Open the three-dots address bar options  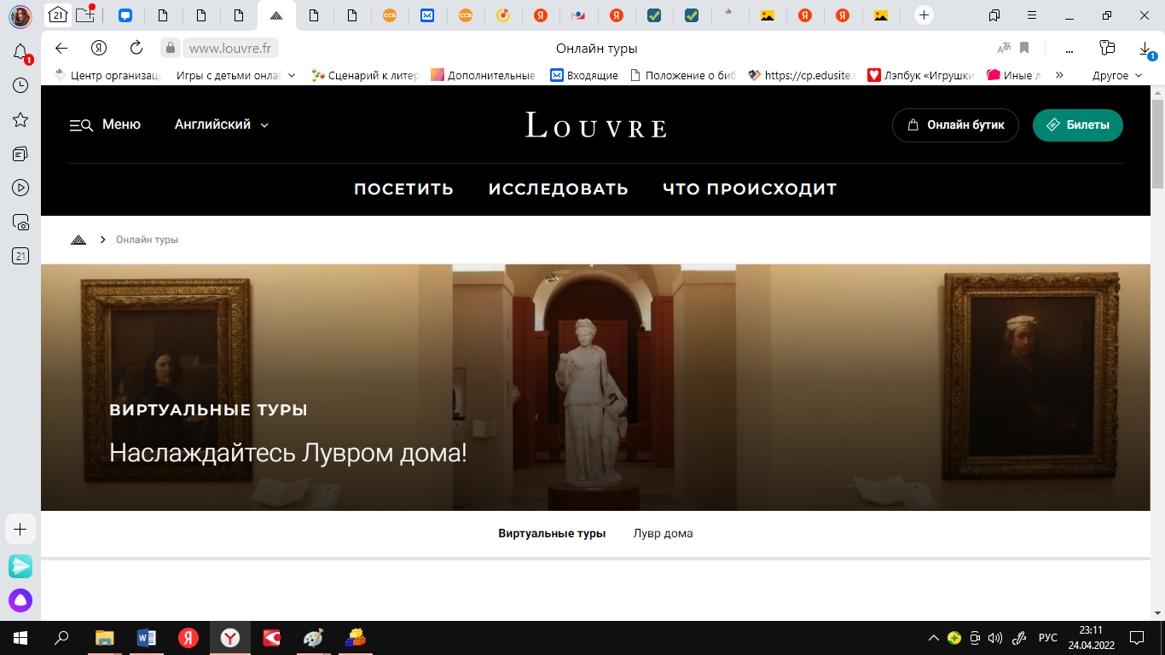[1069, 48]
